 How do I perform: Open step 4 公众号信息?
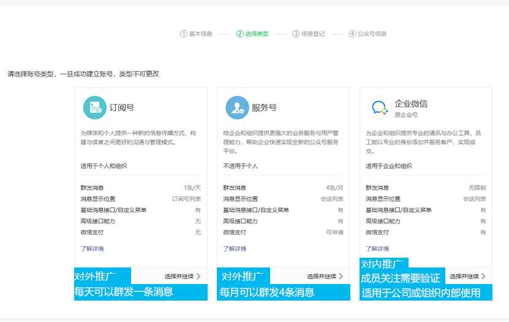(368, 34)
